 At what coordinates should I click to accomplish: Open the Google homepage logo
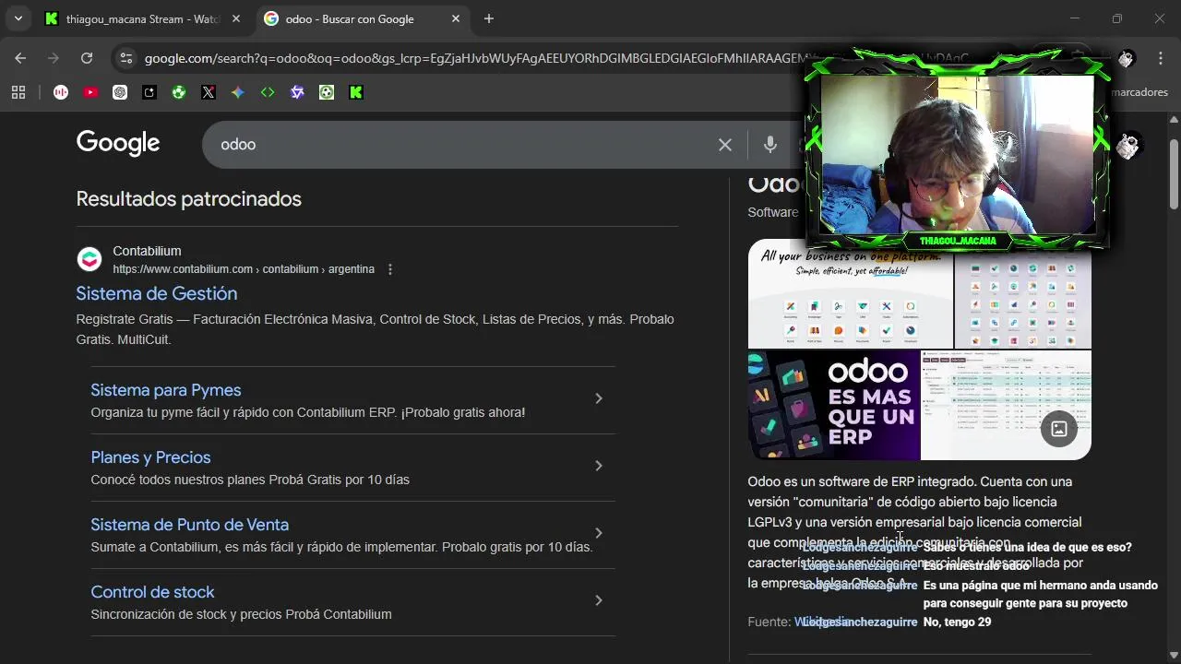pos(118,143)
